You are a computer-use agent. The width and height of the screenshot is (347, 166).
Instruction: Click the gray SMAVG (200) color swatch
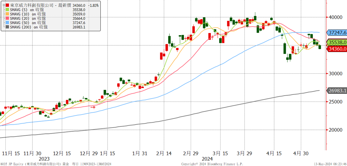7,27
